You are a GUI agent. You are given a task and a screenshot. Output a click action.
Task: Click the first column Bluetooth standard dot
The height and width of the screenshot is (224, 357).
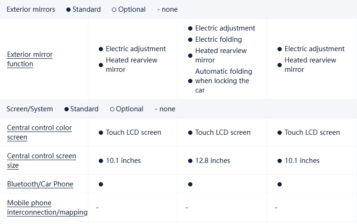pos(101,184)
